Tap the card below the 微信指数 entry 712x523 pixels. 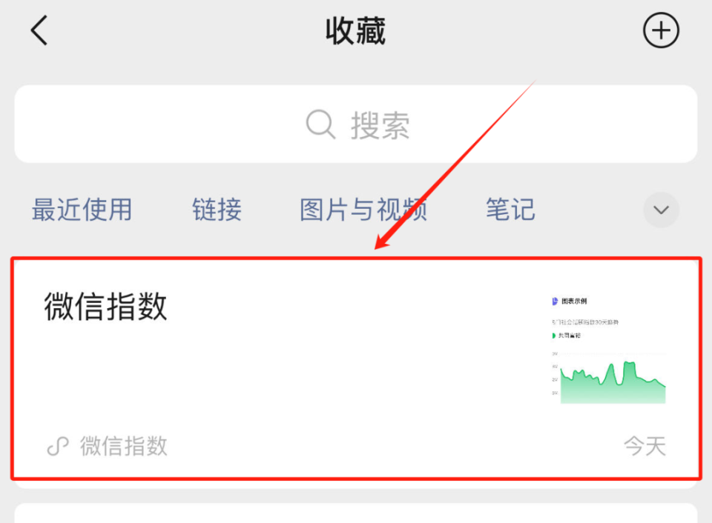[x=356, y=515]
